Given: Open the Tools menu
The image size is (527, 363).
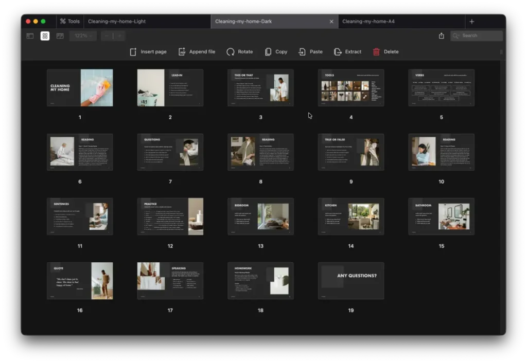Looking at the screenshot, I should click(x=69, y=22).
